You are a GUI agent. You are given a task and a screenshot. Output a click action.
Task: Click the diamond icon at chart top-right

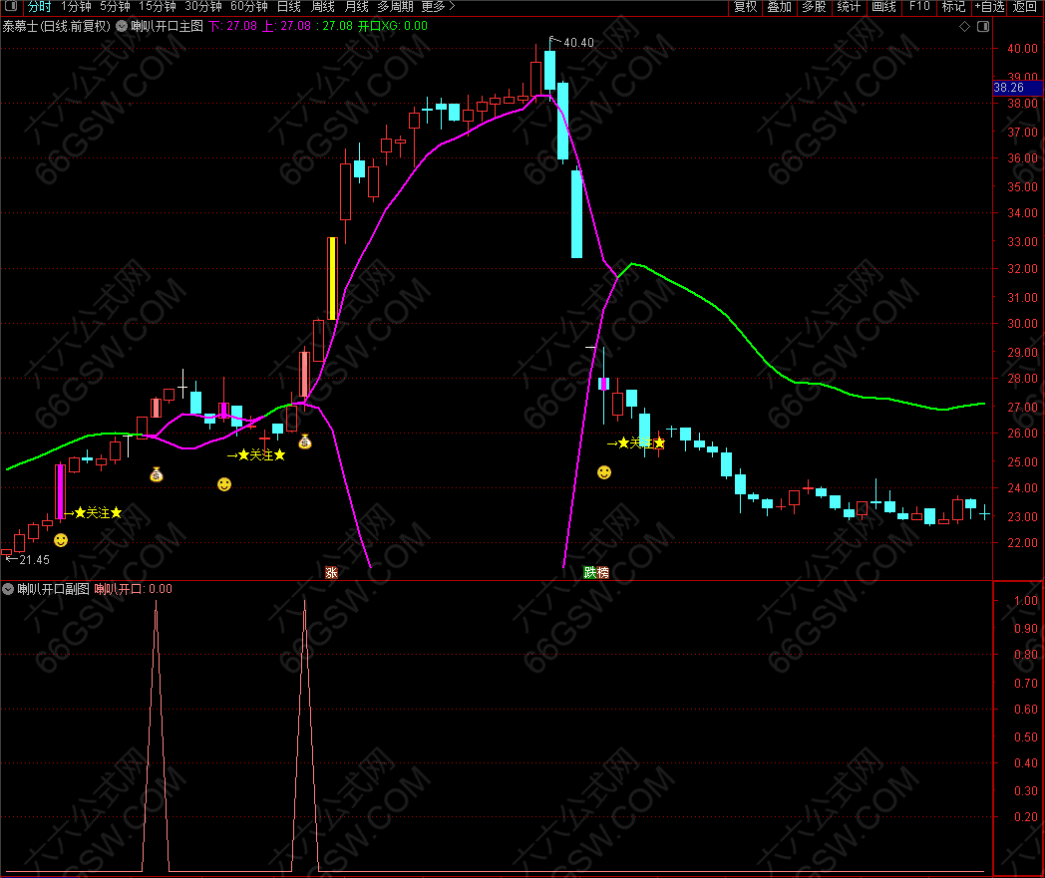click(964, 27)
